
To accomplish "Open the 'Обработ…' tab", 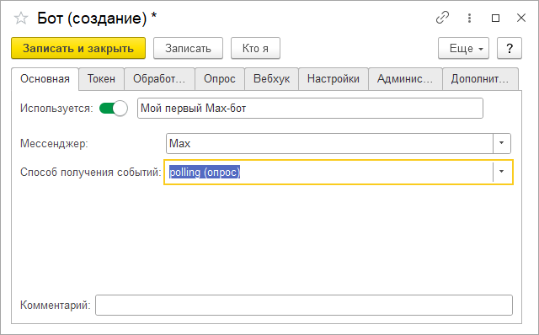I will tap(159, 79).
